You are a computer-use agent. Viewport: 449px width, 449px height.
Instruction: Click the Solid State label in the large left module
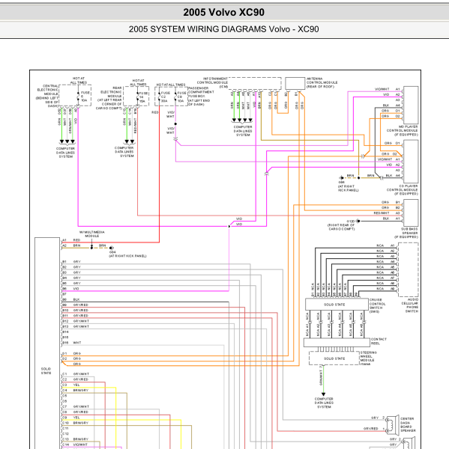(46, 371)
